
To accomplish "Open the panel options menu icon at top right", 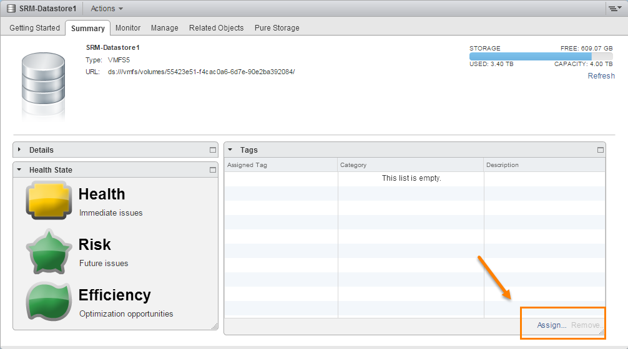I will point(615,8).
